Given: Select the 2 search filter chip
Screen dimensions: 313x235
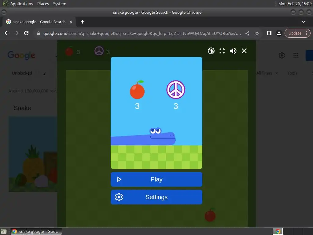Looking at the screenshot, I should click(x=44, y=73).
